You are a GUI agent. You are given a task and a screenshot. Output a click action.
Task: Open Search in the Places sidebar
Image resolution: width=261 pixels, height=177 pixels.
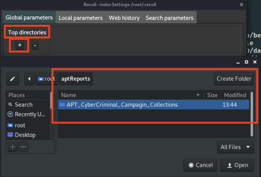point(23,105)
